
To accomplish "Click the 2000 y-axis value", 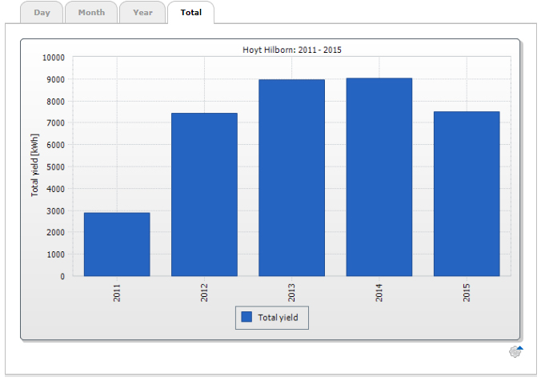I will pyautogui.click(x=55, y=233).
